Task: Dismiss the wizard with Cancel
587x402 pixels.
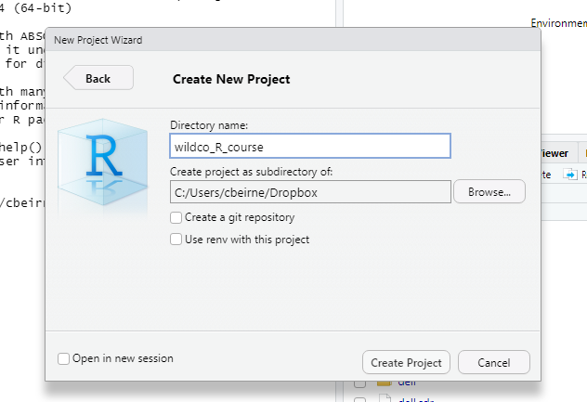Action: 494,362
